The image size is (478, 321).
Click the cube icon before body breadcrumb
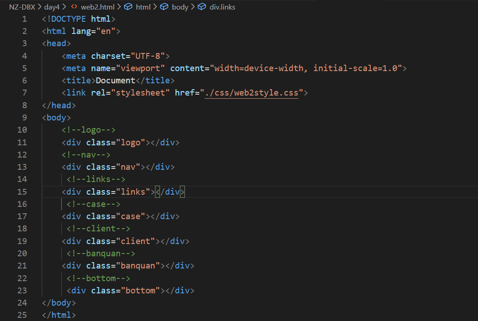click(164, 7)
